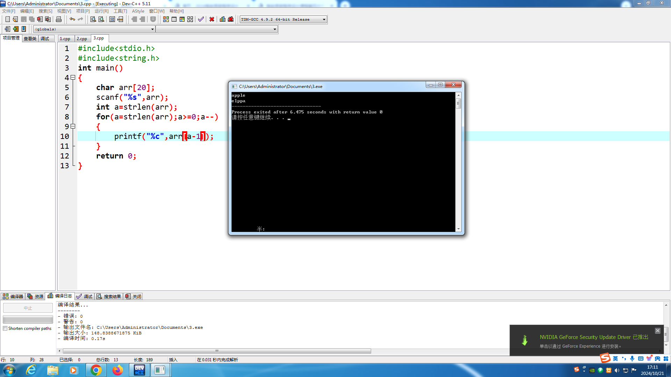
Task: Enable Shorten compiler paths checkbox
Action: 5,328
